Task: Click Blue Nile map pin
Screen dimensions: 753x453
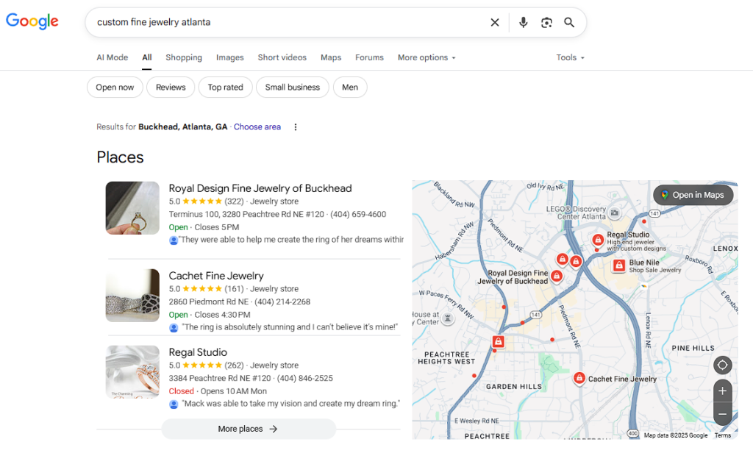Action: [x=619, y=265]
